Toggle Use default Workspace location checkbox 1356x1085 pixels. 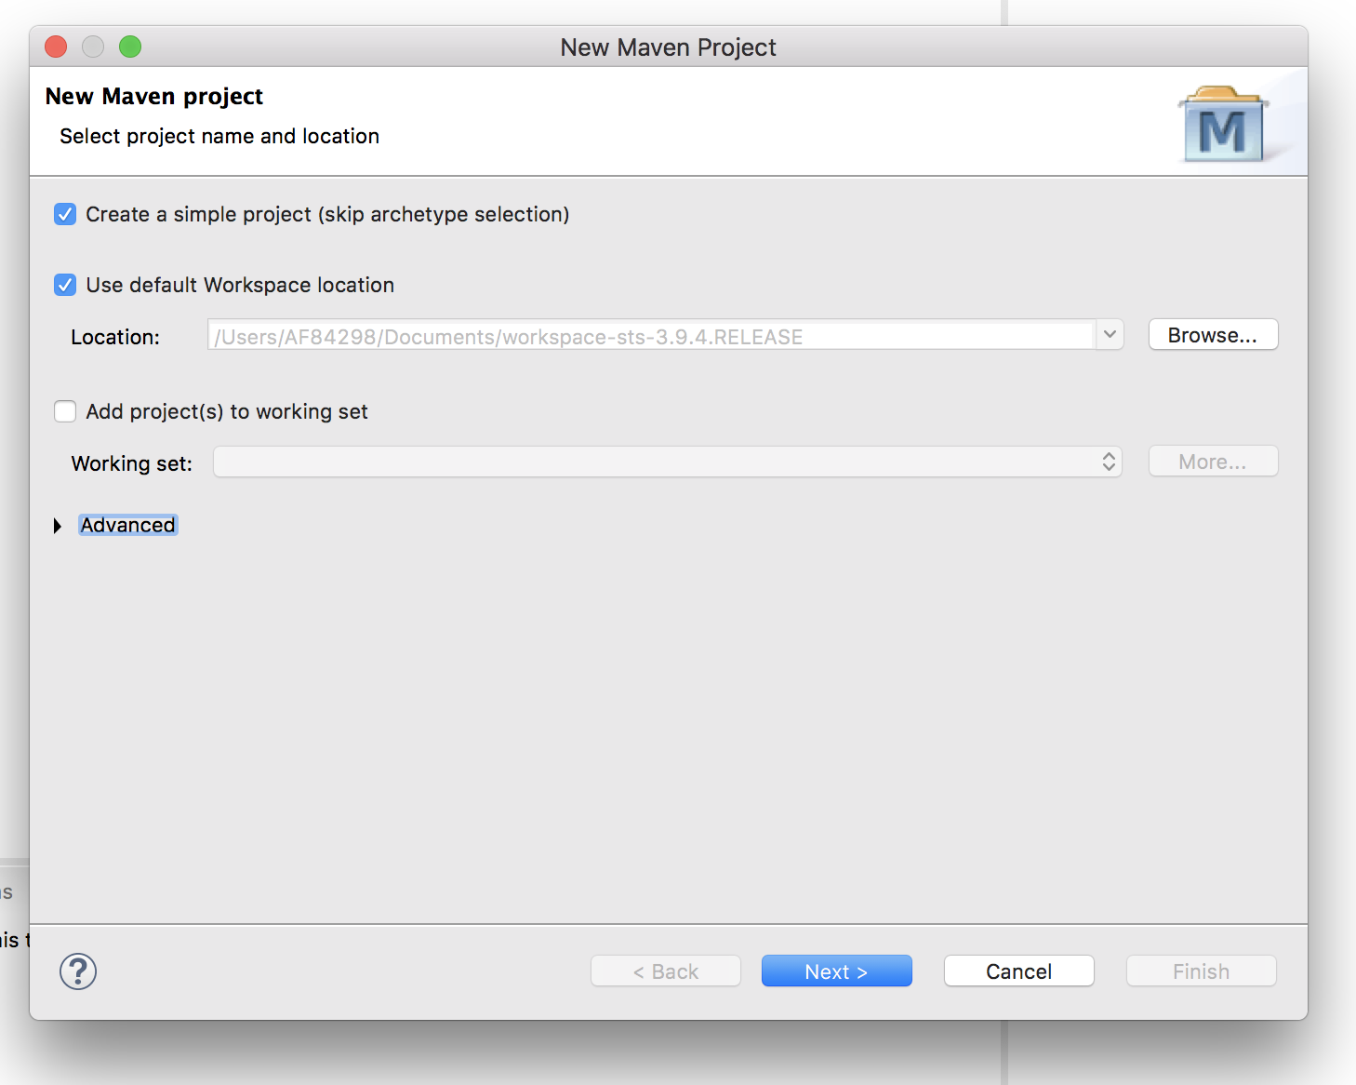(65, 285)
